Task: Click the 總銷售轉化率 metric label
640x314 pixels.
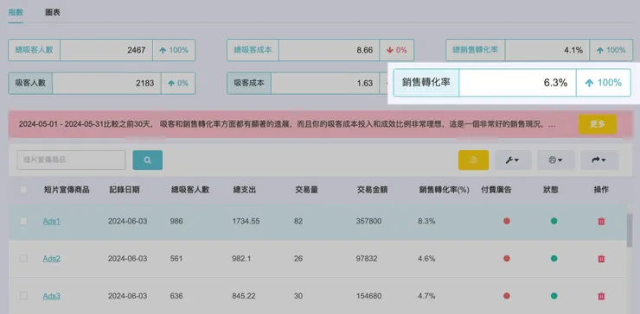Action: (475, 50)
